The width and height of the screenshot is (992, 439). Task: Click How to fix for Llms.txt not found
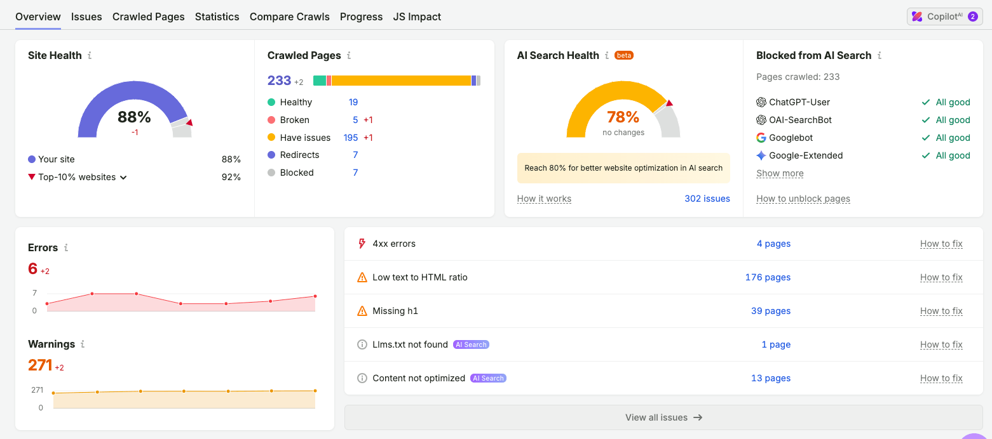[x=941, y=344]
